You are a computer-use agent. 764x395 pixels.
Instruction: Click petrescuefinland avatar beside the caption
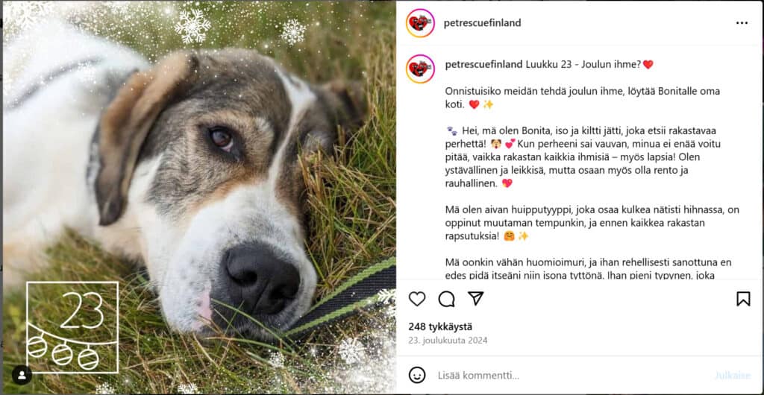pos(420,69)
